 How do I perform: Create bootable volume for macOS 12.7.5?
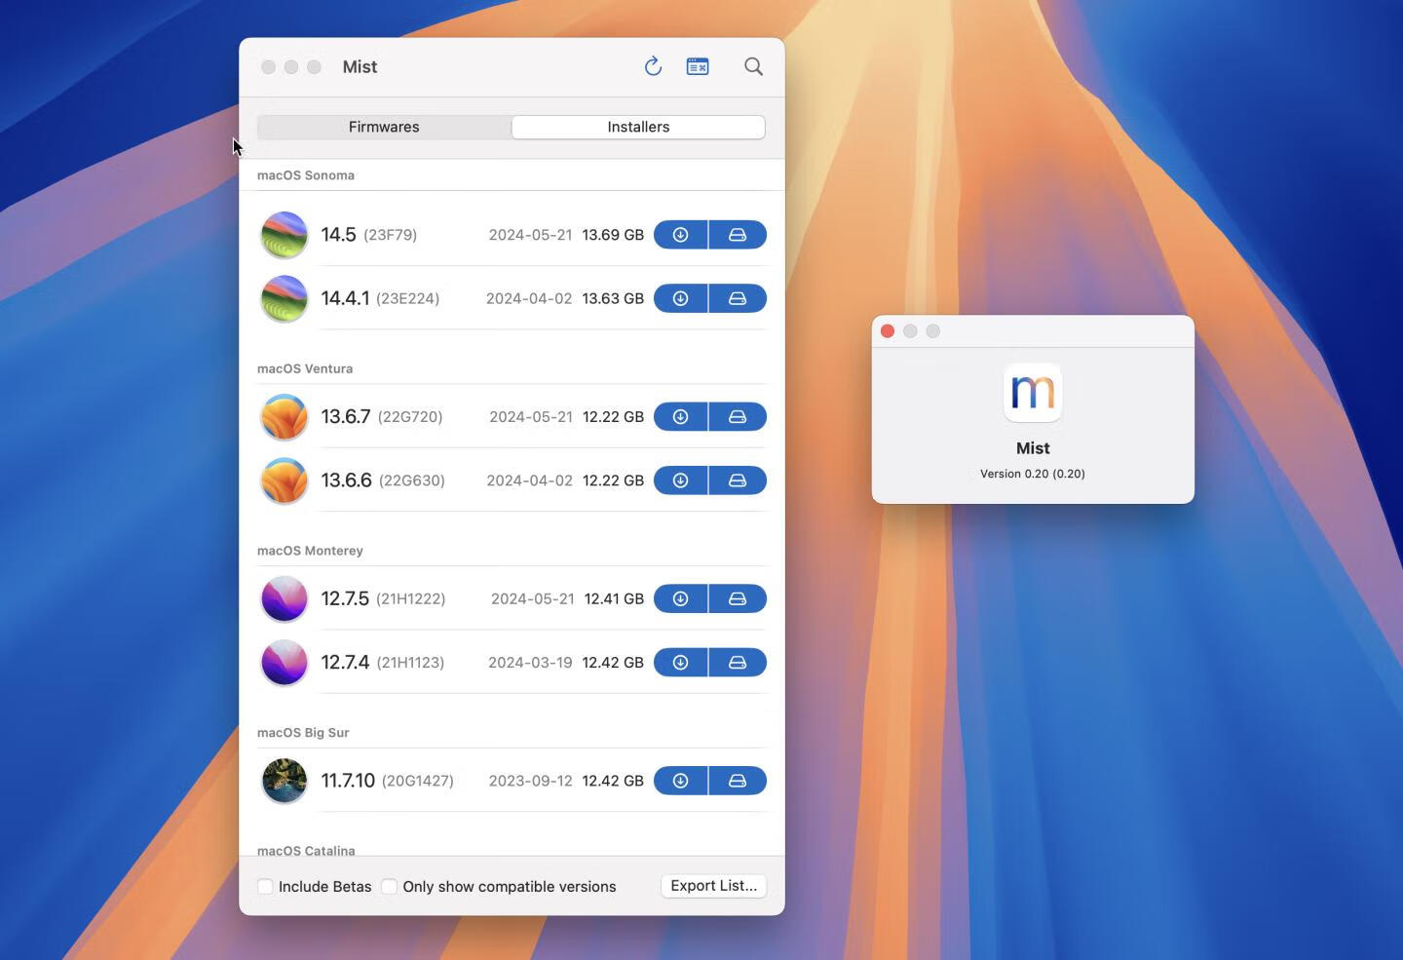(x=738, y=598)
